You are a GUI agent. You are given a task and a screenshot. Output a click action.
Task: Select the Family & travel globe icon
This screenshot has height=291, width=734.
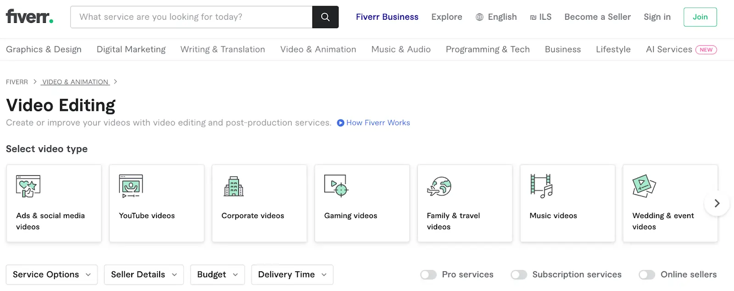point(439,186)
